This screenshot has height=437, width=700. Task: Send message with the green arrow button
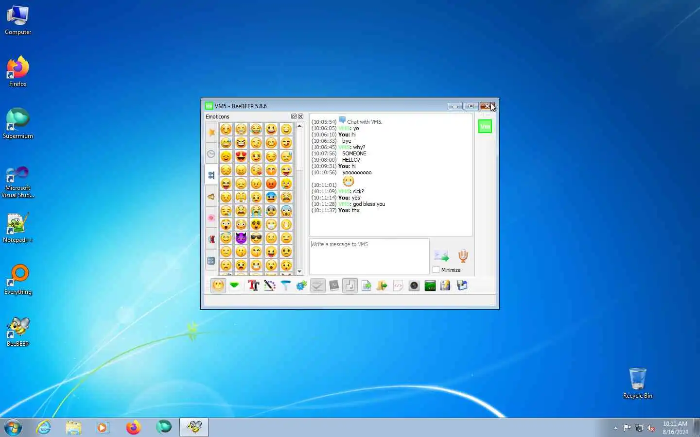[x=441, y=255]
